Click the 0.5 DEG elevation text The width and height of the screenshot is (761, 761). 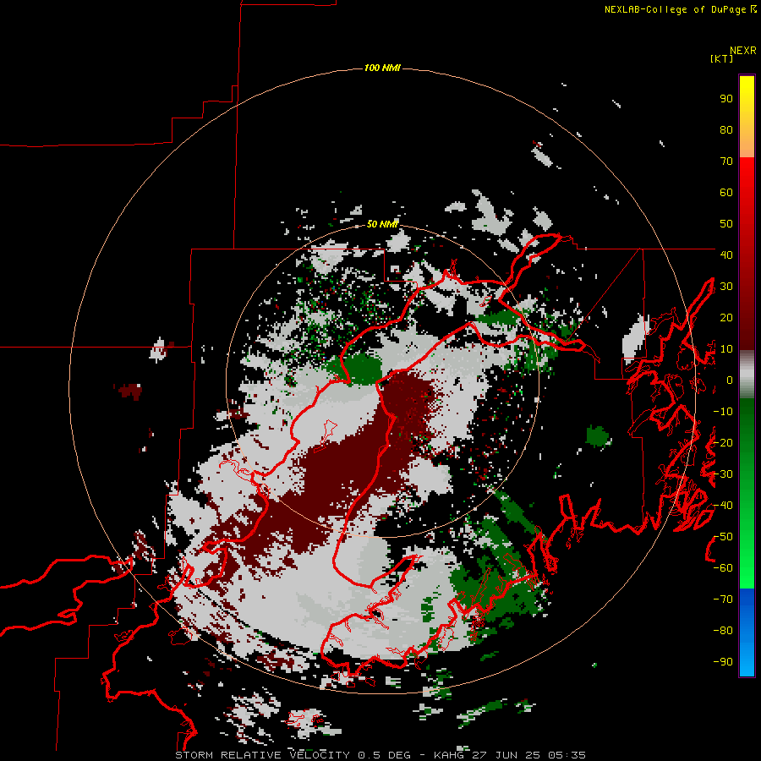click(x=384, y=755)
